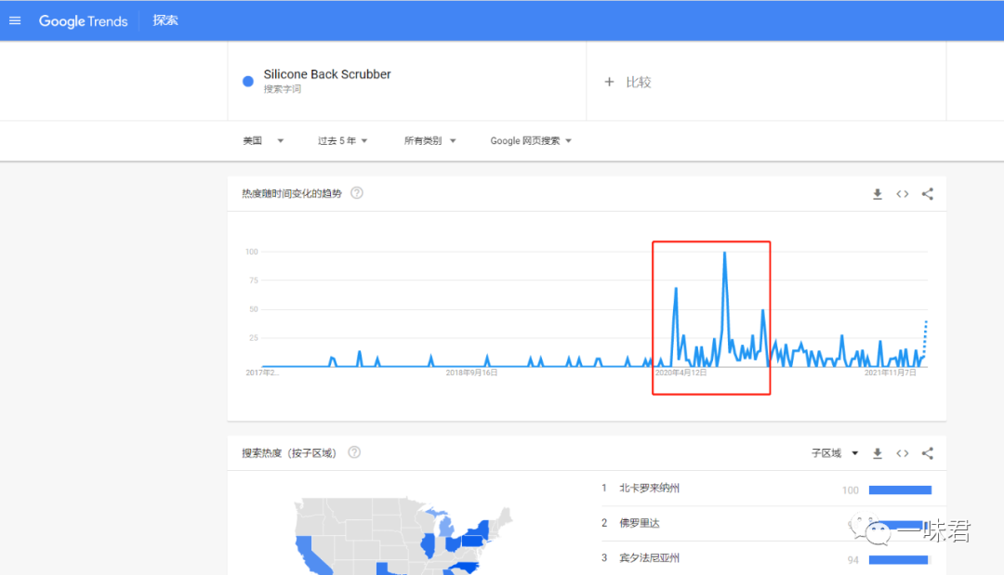The height and width of the screenshot is (575, 1004).
Task: Download the subregion interest data
Action: pyautogui.click(x=877, y=453)
